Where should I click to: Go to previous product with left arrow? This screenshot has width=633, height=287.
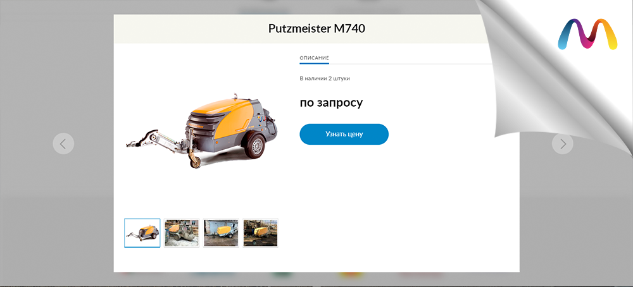[63, 143]
